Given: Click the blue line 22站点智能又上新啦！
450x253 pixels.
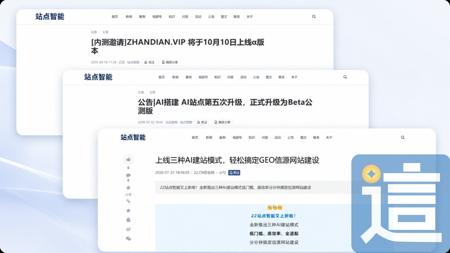Looking at the screenshot, I should pos(274,216).
